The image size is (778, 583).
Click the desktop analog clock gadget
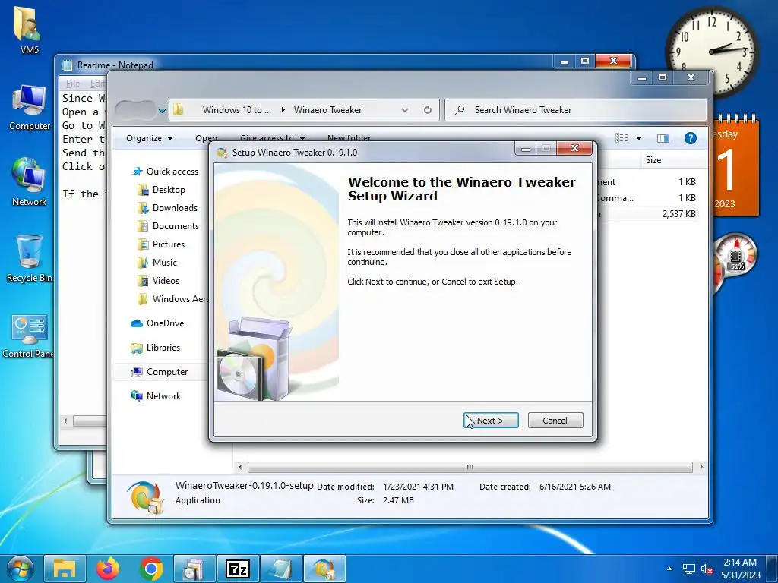click(x=711, y=50)
